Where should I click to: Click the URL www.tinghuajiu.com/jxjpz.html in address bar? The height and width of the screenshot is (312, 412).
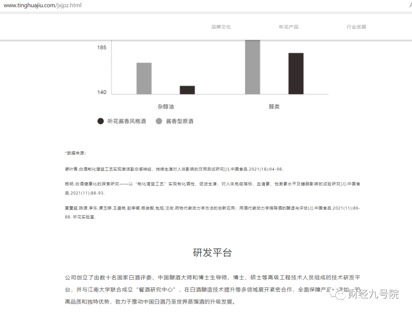coord(43,5)
